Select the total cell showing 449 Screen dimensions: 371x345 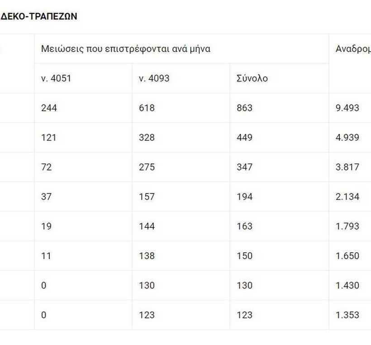point(244,137)
